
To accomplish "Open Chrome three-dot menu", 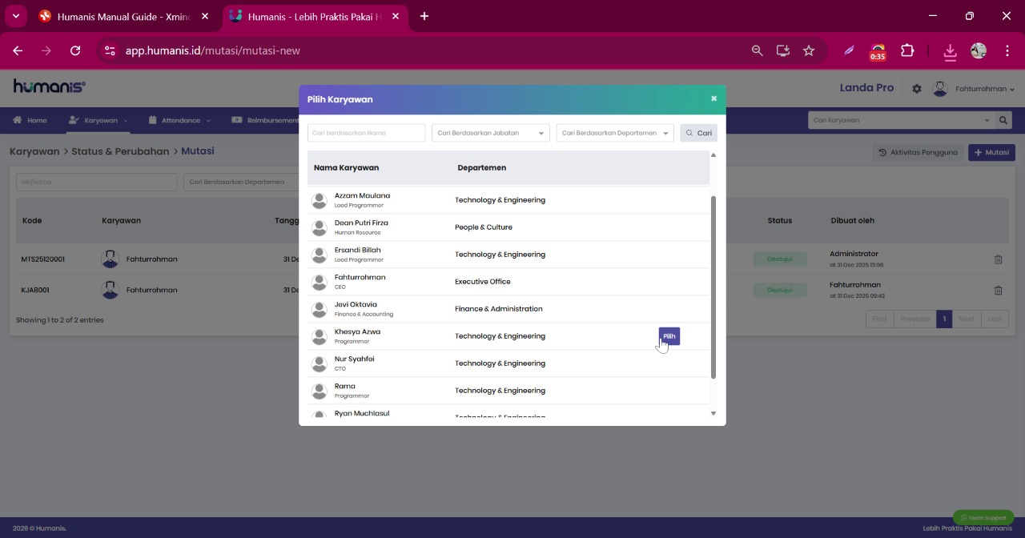I will [x=1007, y=50].
